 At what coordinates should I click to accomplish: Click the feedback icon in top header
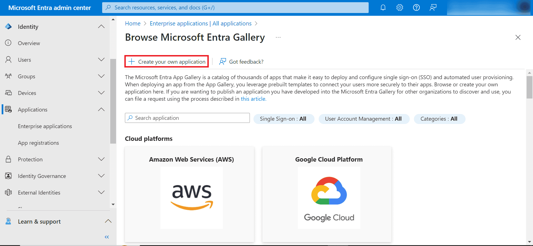point(433,7)
